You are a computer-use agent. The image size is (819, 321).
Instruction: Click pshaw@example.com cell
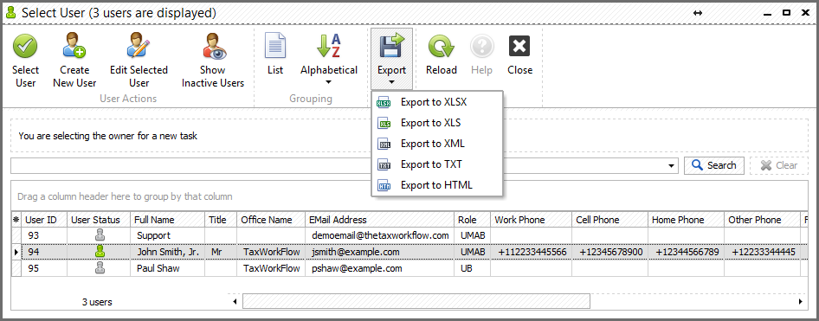coord(379,268)
